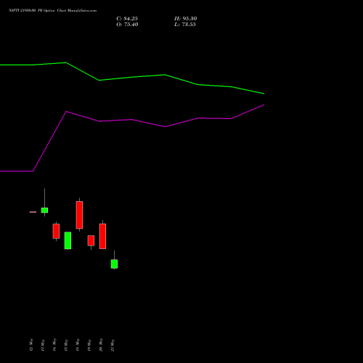Select the open value 'O: 75.40'
Screen dimensions: 363x363
[x=127, y=25]
